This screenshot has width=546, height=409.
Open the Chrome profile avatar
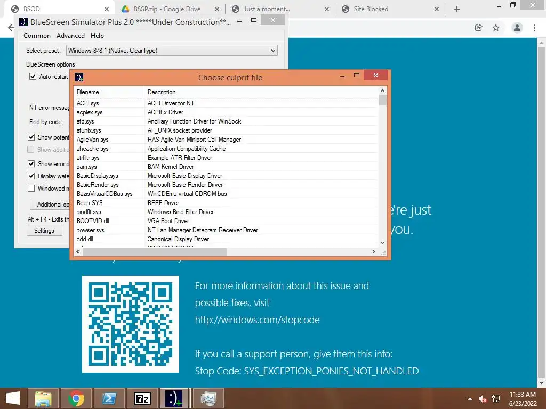click(517, 28)
